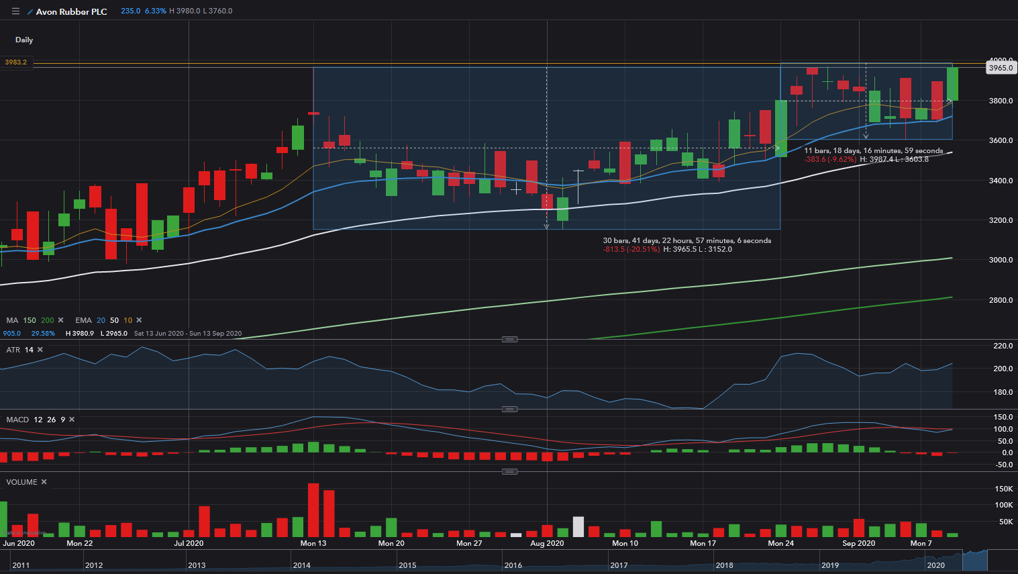Select the 3983.2 horizontal line label
The height and width of the screenshot is (574, 1018).
point(16,62)
